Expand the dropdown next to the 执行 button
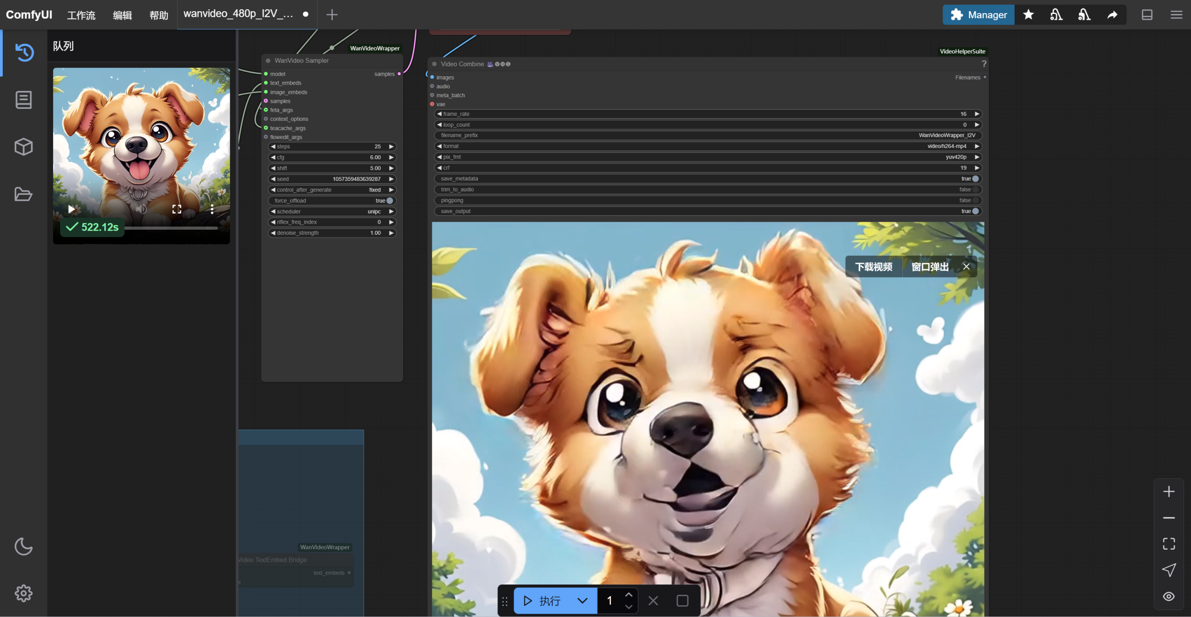This screenshot has height=617, width=1191. [x=582, y=601]
